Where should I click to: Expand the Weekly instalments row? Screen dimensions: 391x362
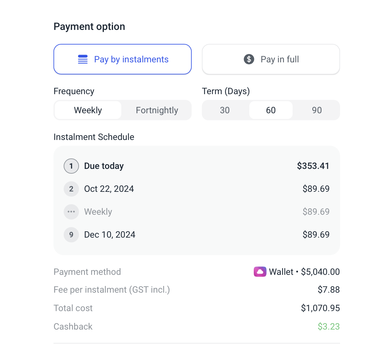click(x=197, y=212)
